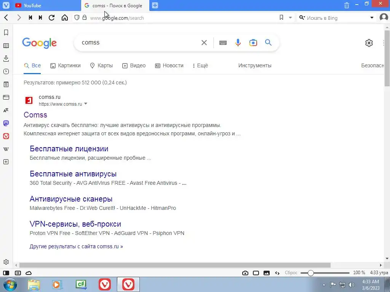The width and height of the screenshot is (390, 292).
Task: Open the Translate panel
Action: pyautogui.click(x=6, y=110)
